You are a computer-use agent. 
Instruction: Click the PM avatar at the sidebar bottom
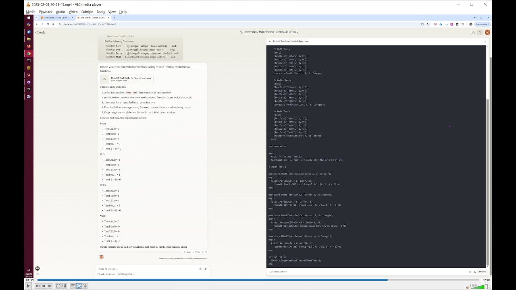pyautogui.click(x=37, y=268)
